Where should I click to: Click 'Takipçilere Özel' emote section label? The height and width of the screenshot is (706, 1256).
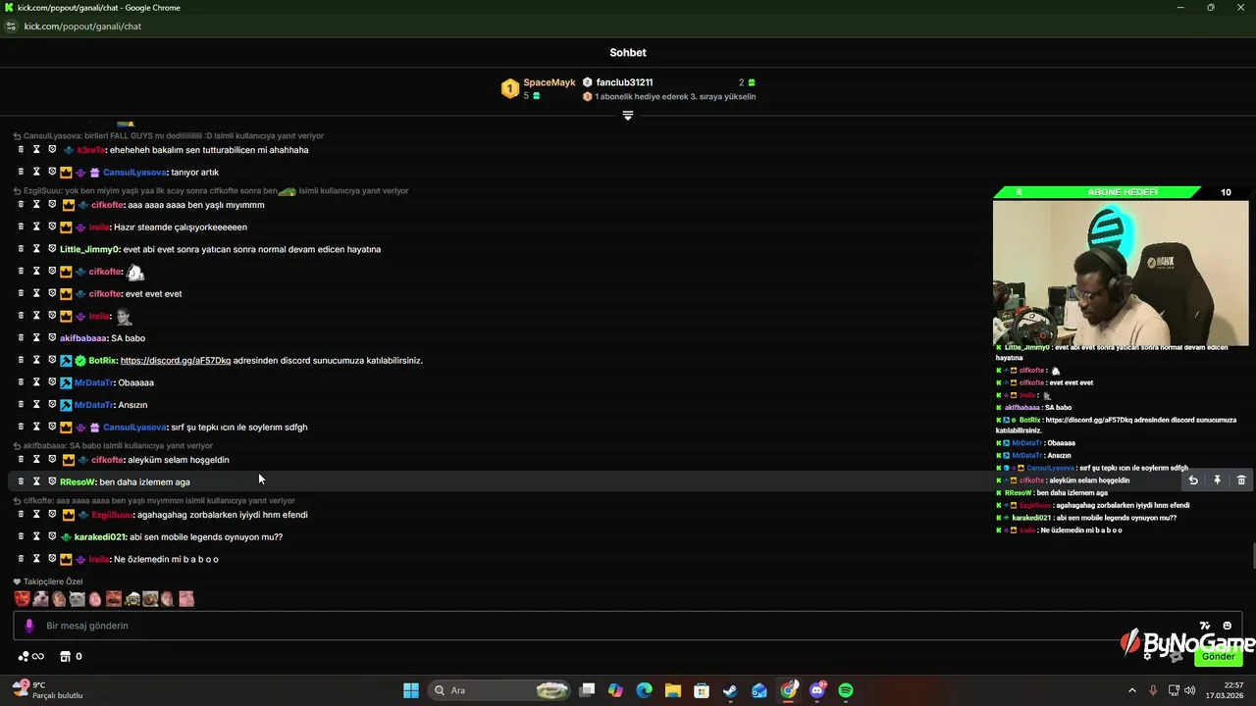[48, 581]
